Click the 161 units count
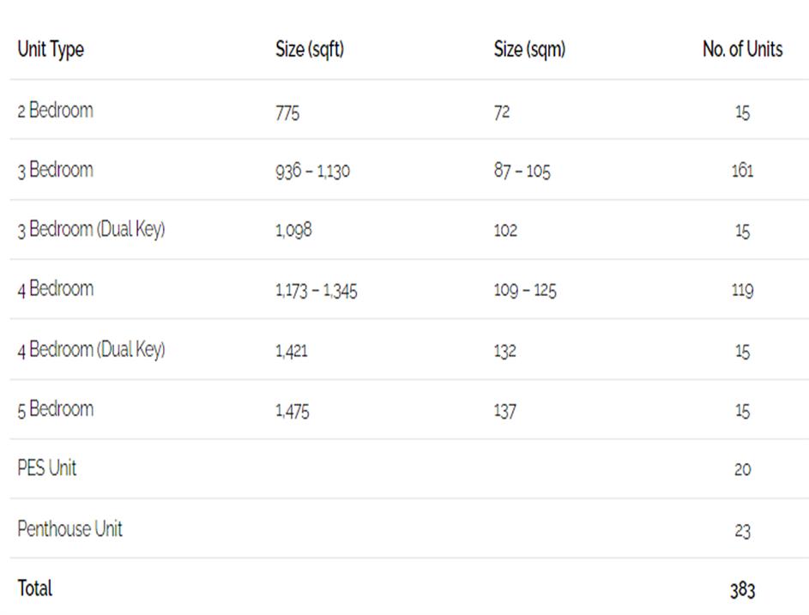The width and height of the screenshot is (809, 615). click(742, 171)
